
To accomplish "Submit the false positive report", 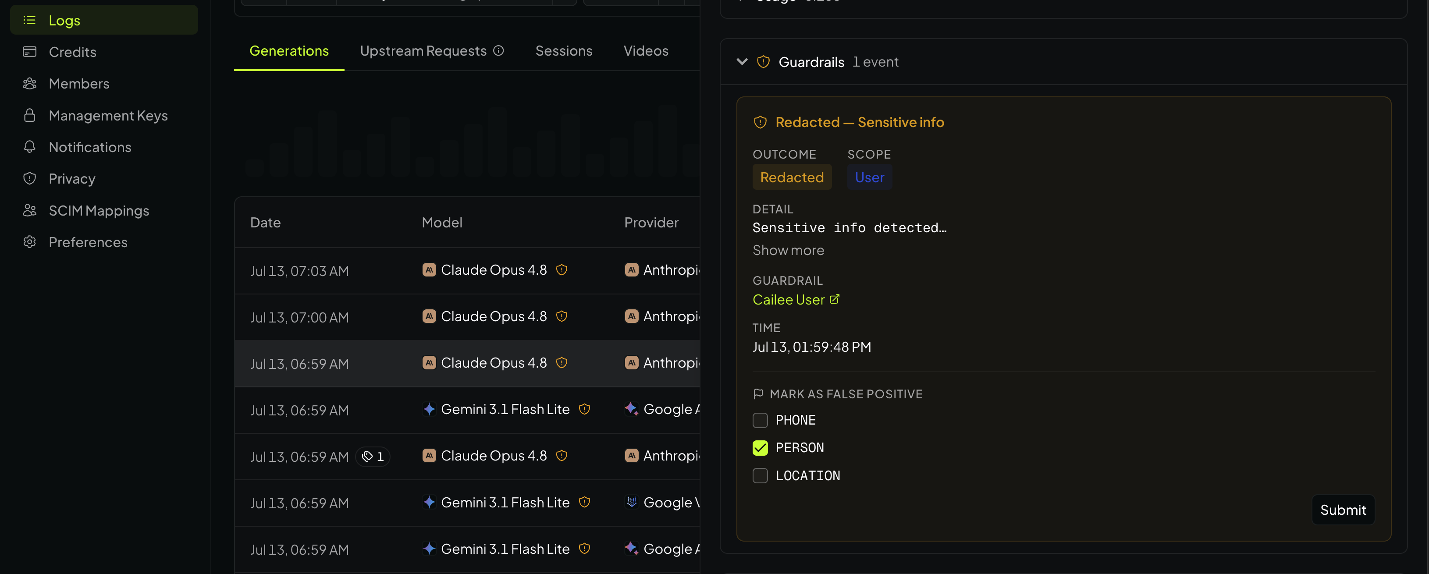I will 1343,510.
